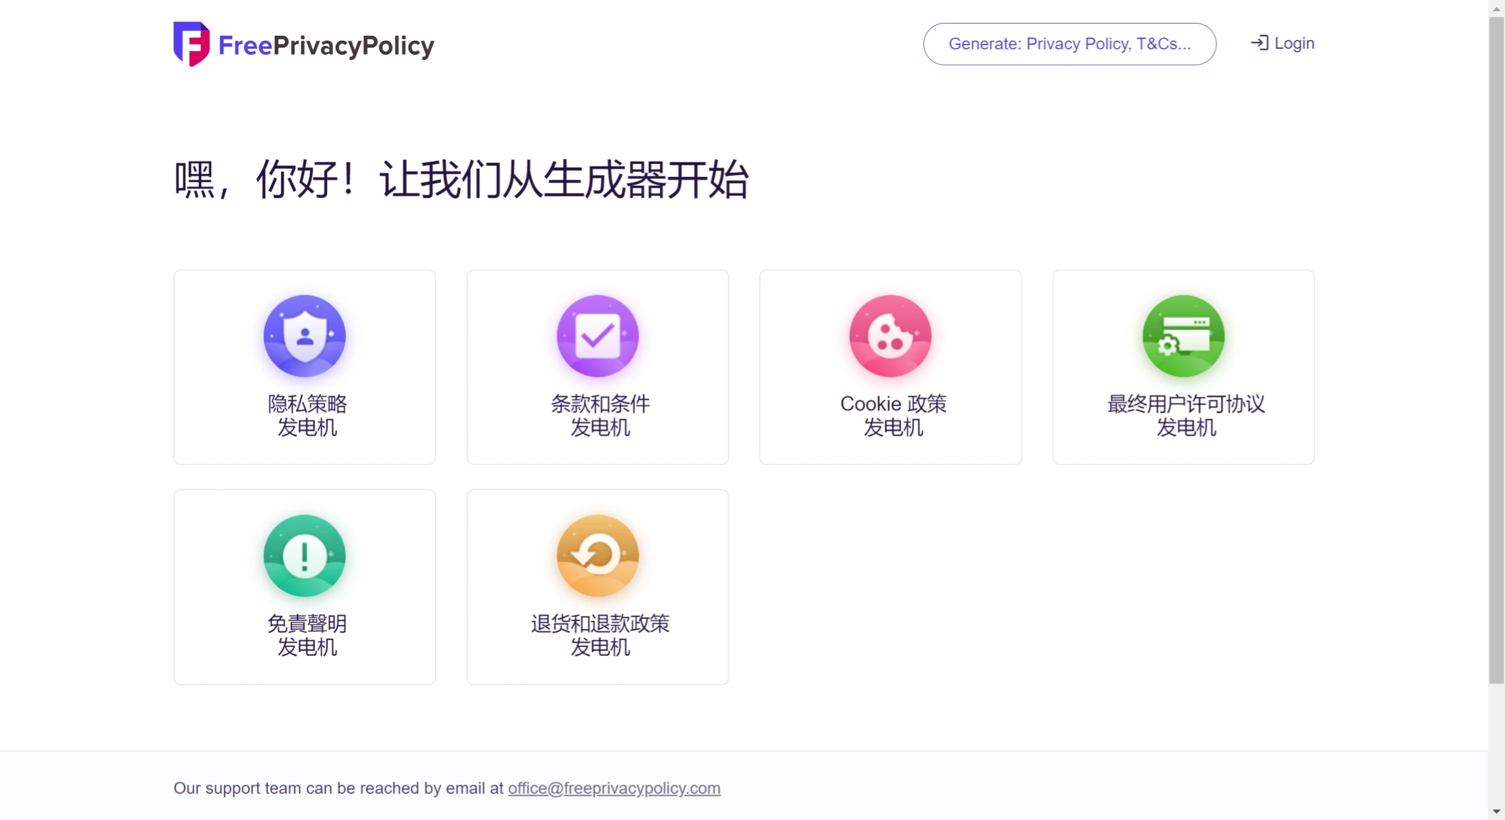
Task: Click the Login link
Action: (x=1294, y=43)
